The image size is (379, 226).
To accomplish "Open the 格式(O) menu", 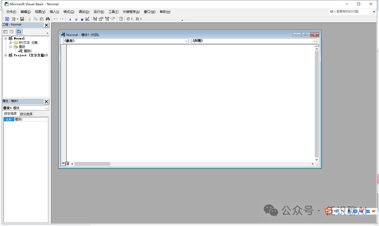I will (x=69, y=12).
